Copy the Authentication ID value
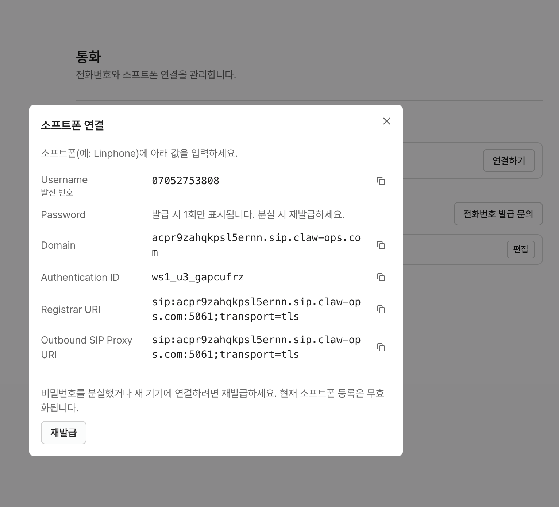Screen dimensions: 559x507 (x=381, y=277)
